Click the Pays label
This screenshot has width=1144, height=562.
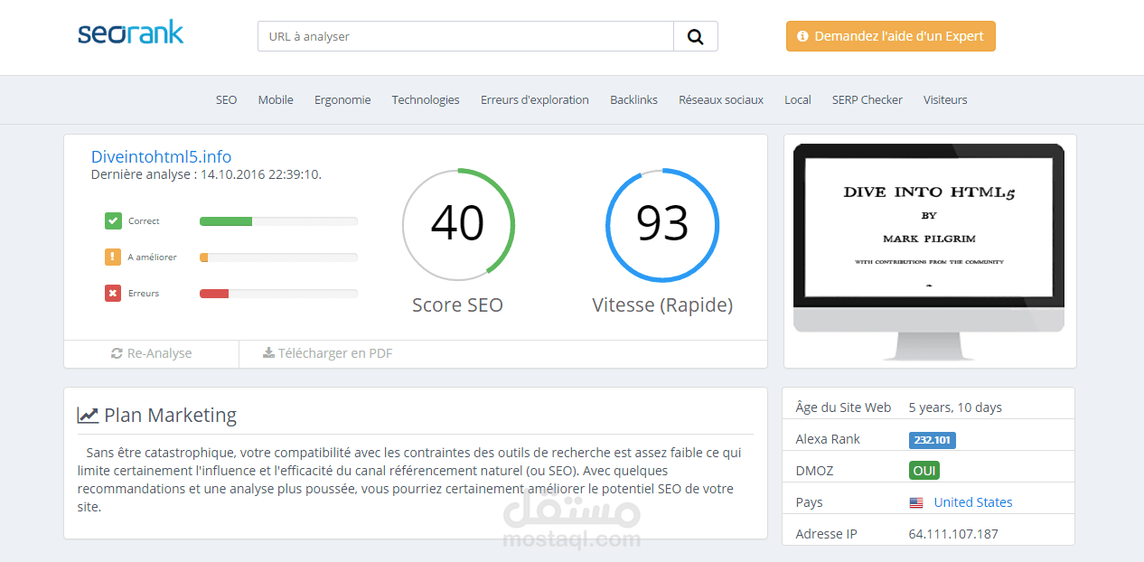click(x=809, y=502)
